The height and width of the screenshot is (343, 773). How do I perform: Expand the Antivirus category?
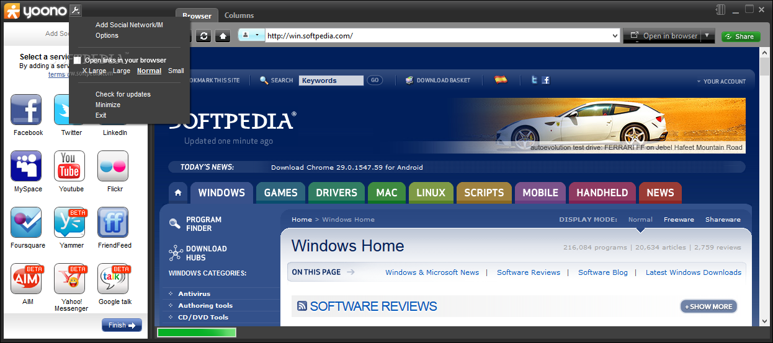[x=194, y=293]
